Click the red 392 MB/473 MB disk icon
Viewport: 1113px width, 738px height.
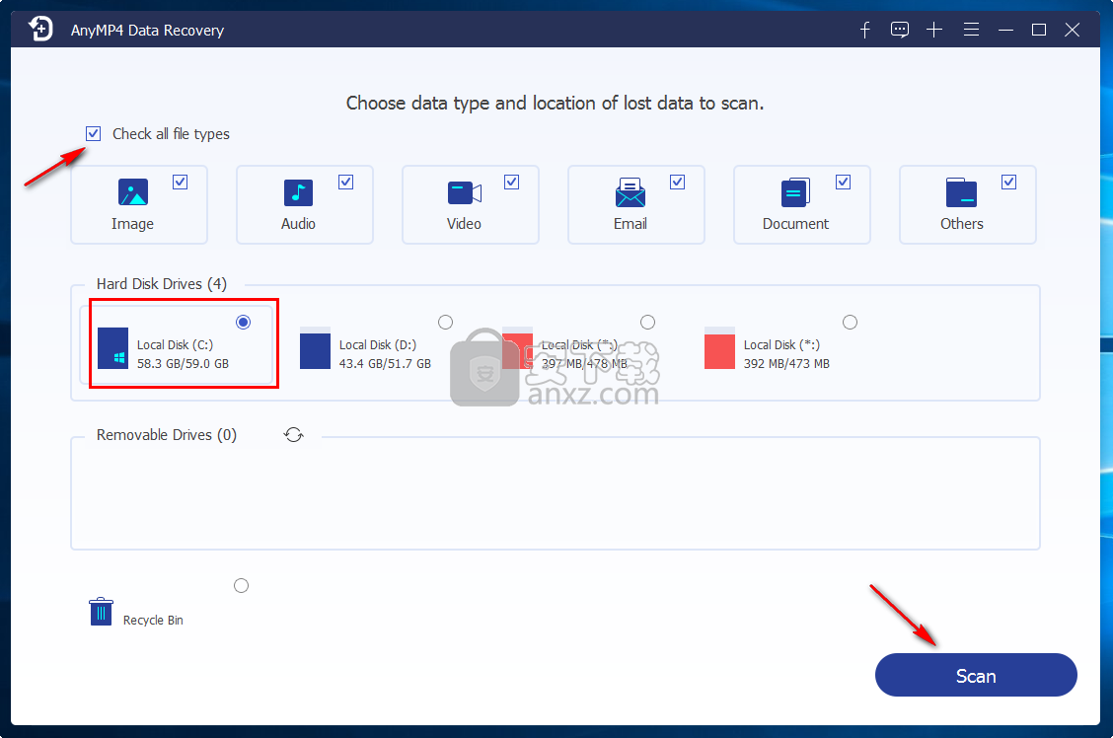[x=719, y=347]
